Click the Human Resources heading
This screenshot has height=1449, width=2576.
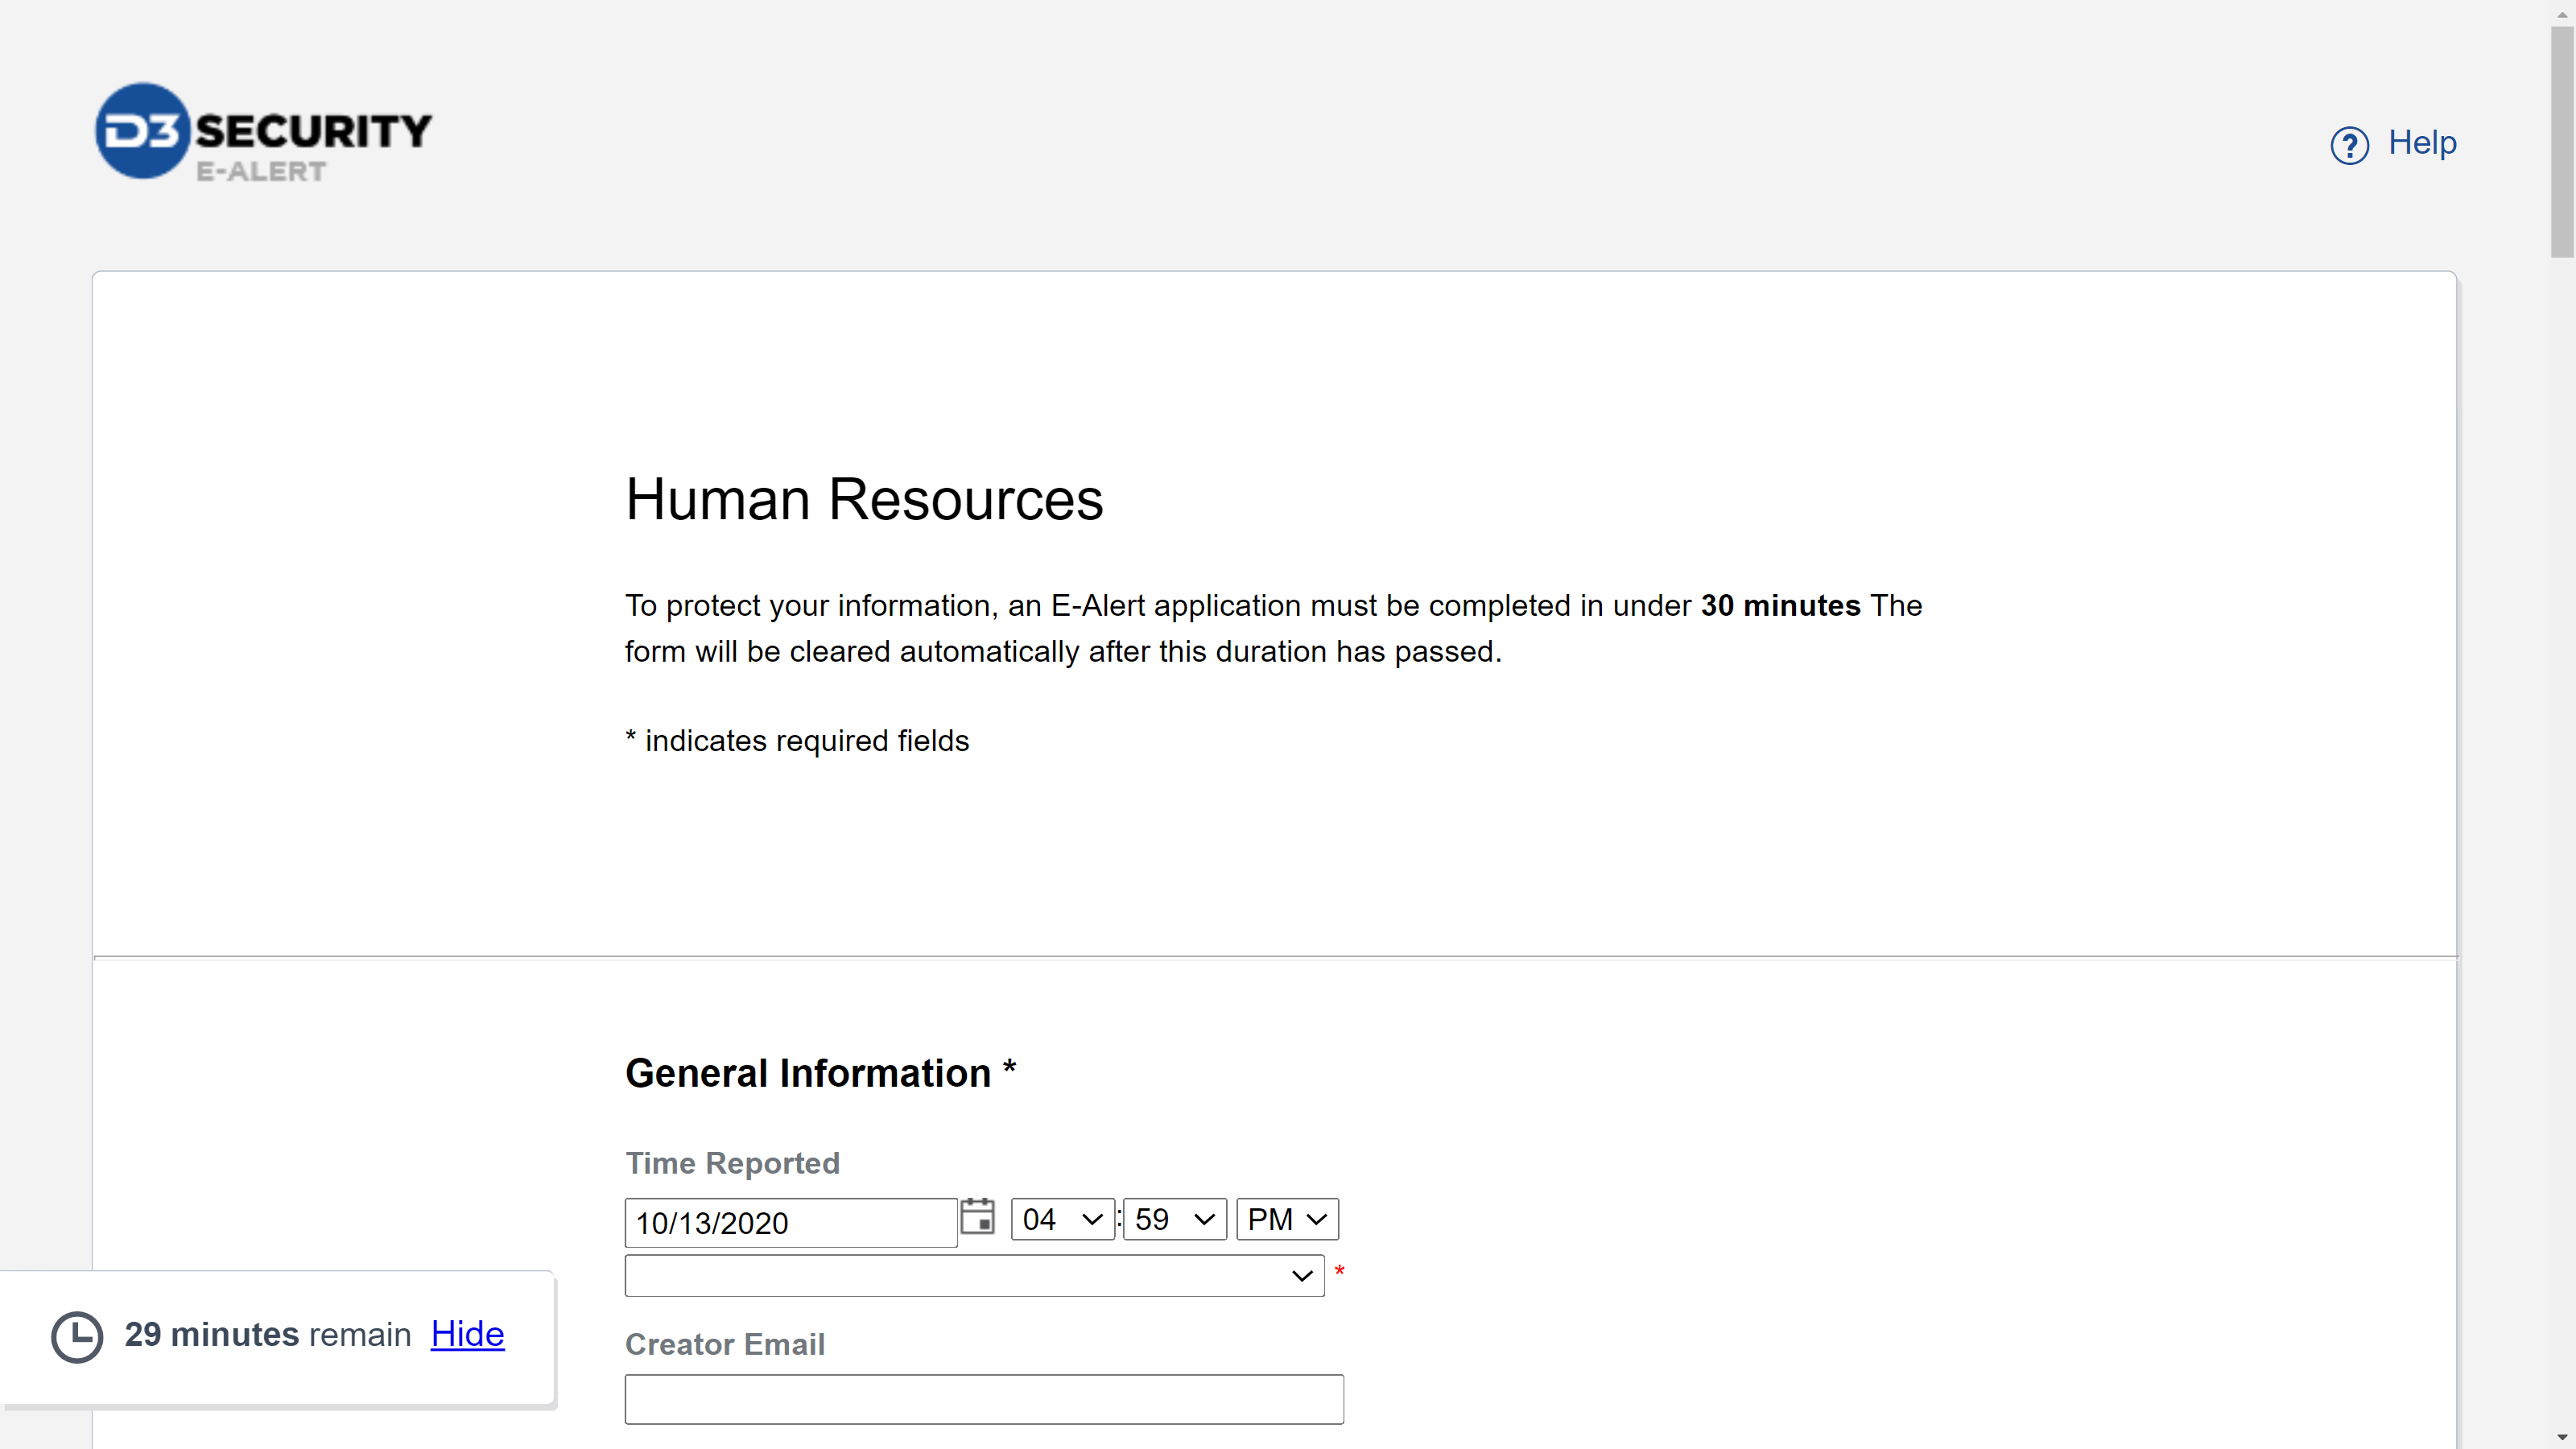click(x=864, y=499)
